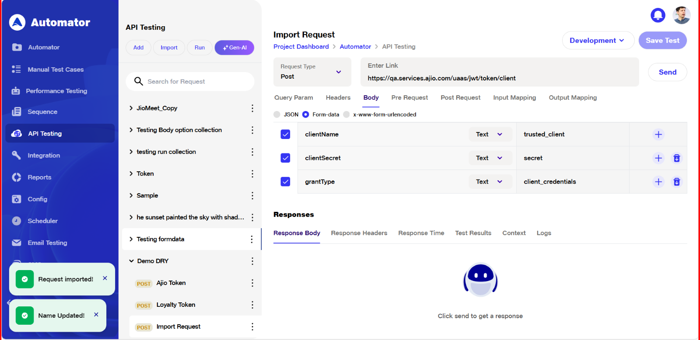Image resolution: width=700 pixels, height=340 pixels.
Task: Go to Project Dashboard breadcrumb link
Action: pos(301,47)
